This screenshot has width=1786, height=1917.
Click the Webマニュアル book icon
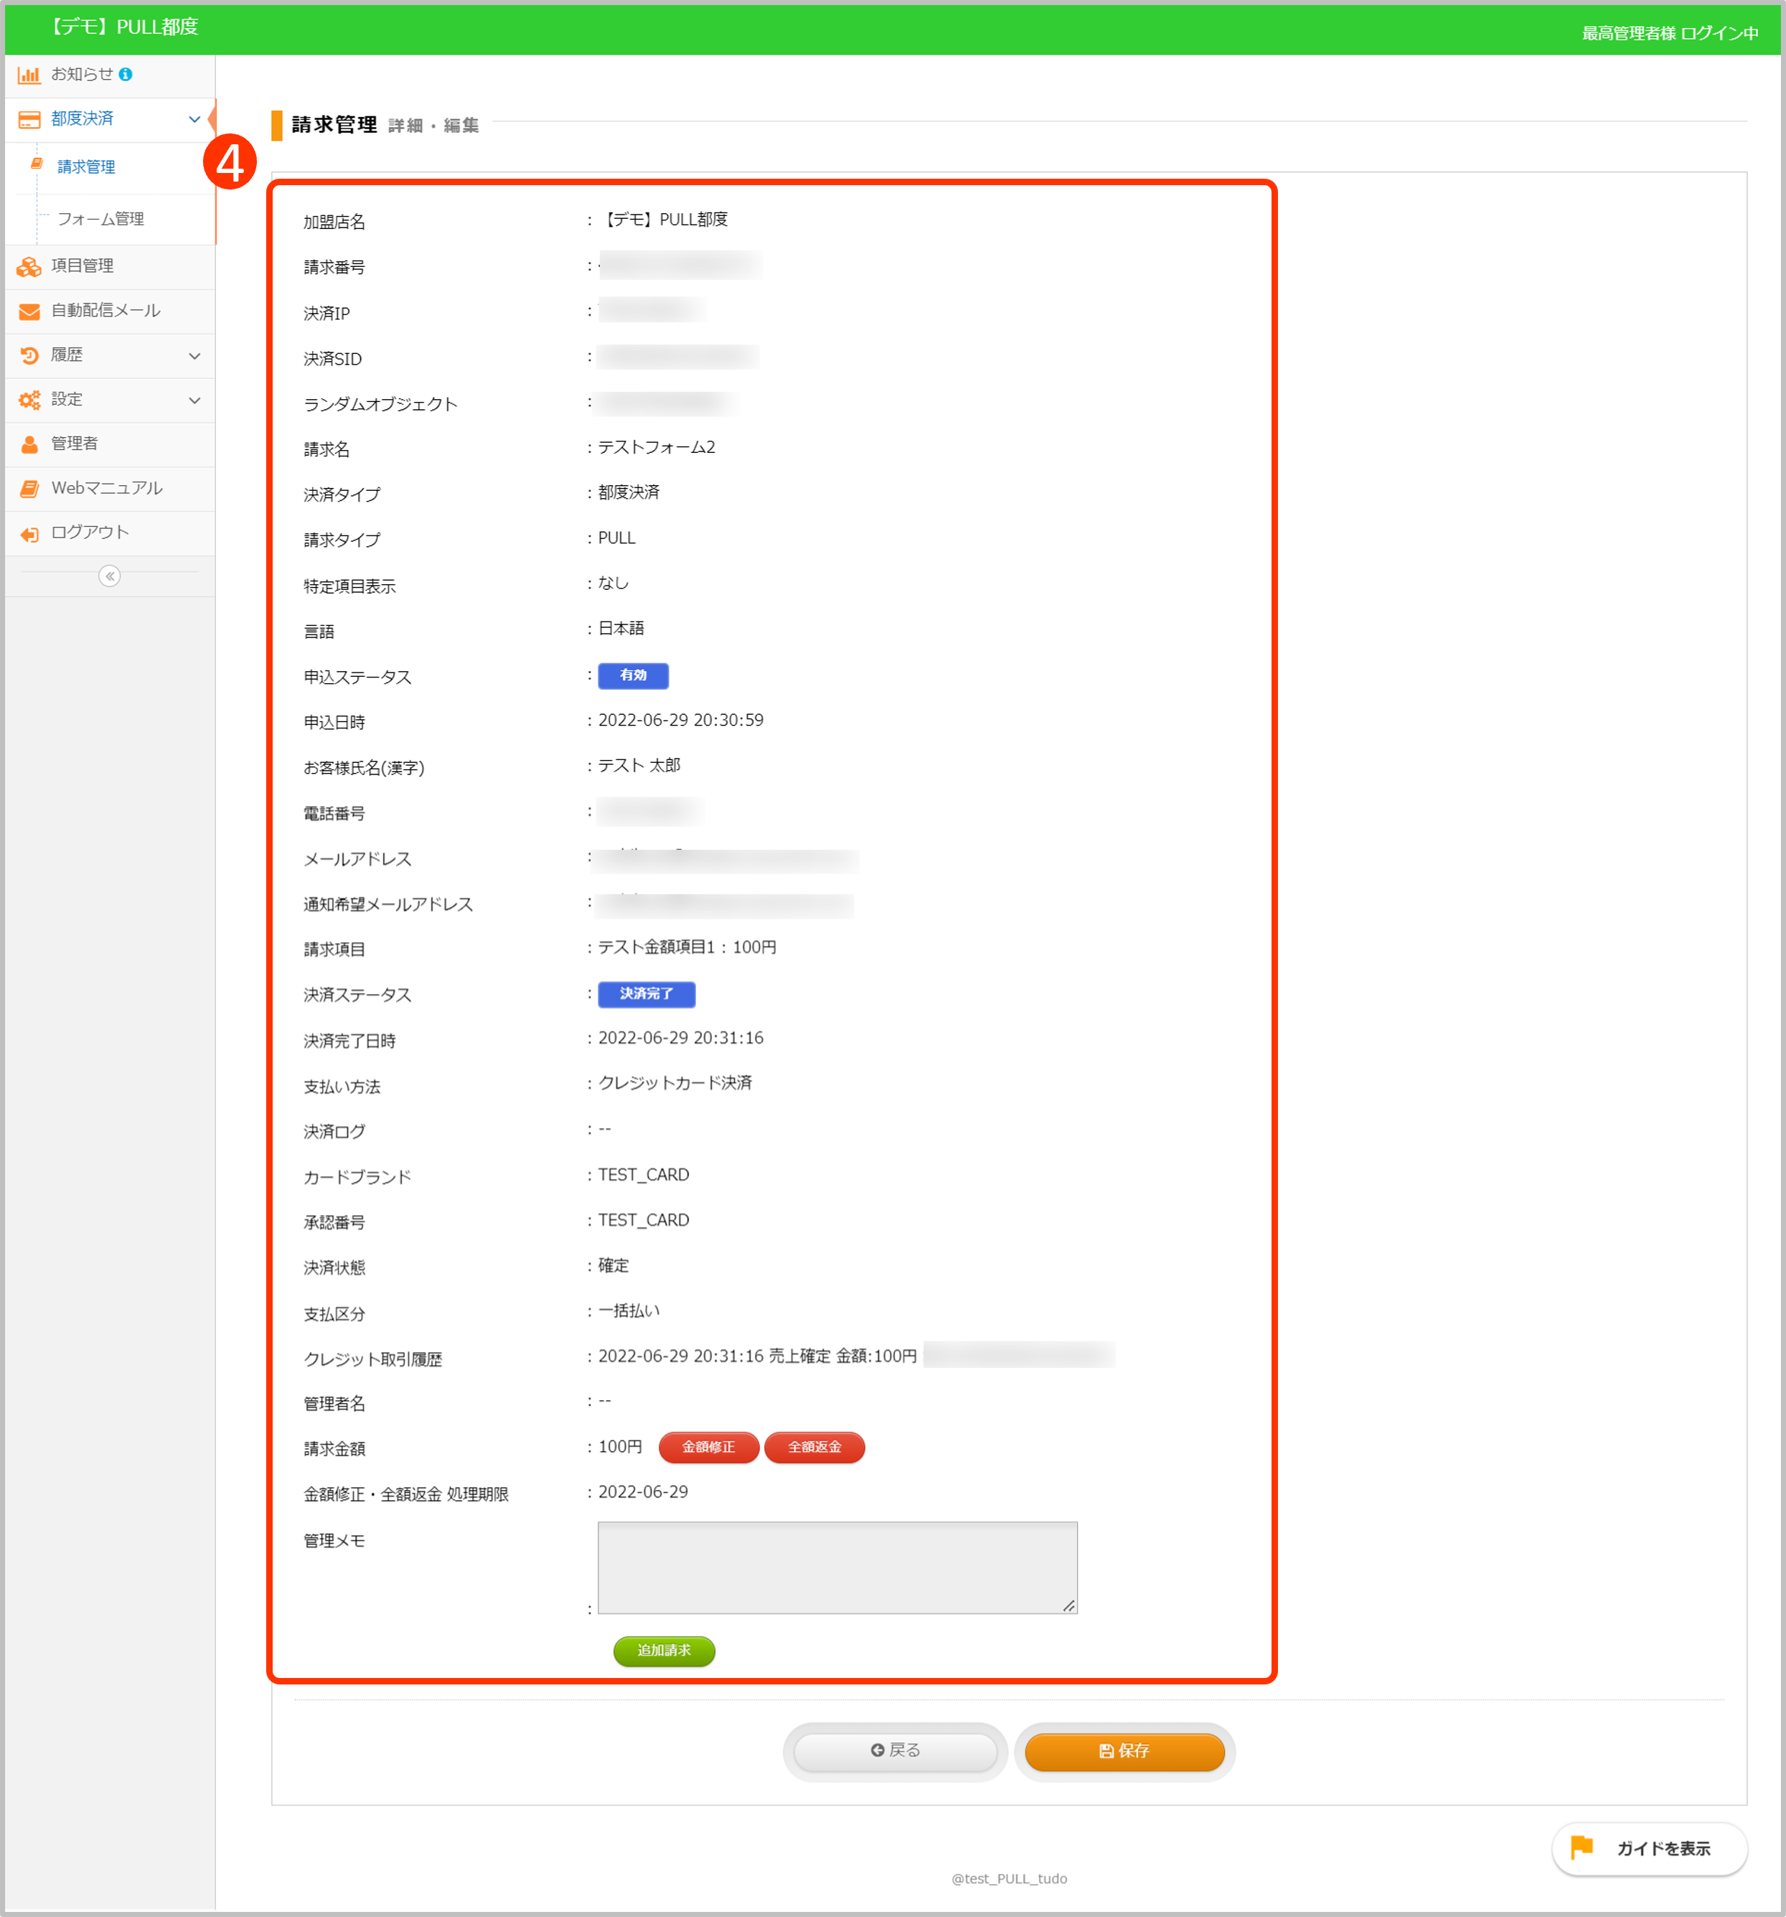(29, 489)
